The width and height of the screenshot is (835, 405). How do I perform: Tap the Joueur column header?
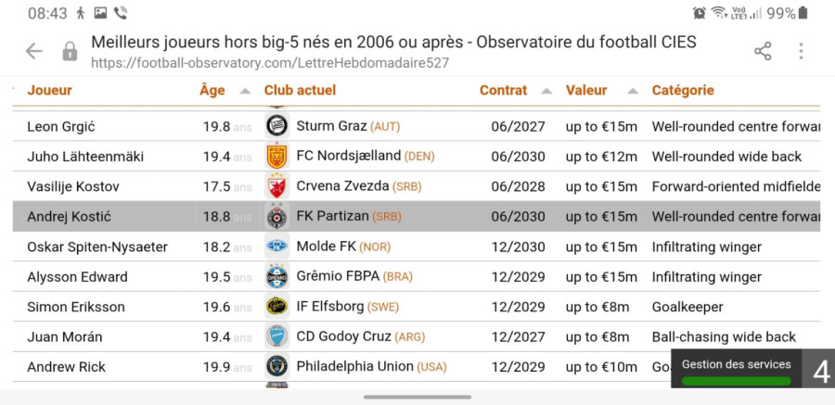pyautogui.click(x=49, y=90)
